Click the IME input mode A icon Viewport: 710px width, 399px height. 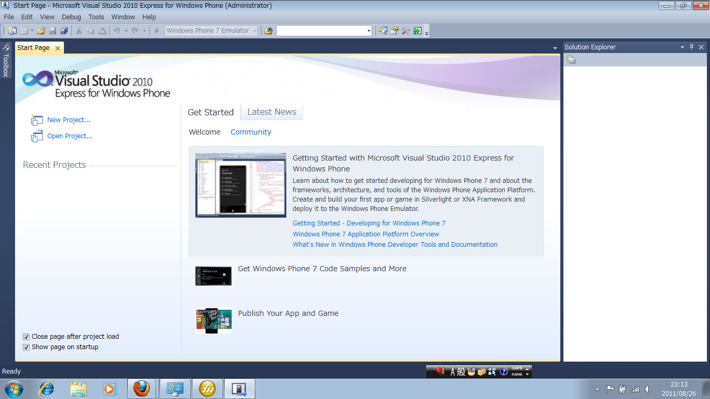[453, 372]
